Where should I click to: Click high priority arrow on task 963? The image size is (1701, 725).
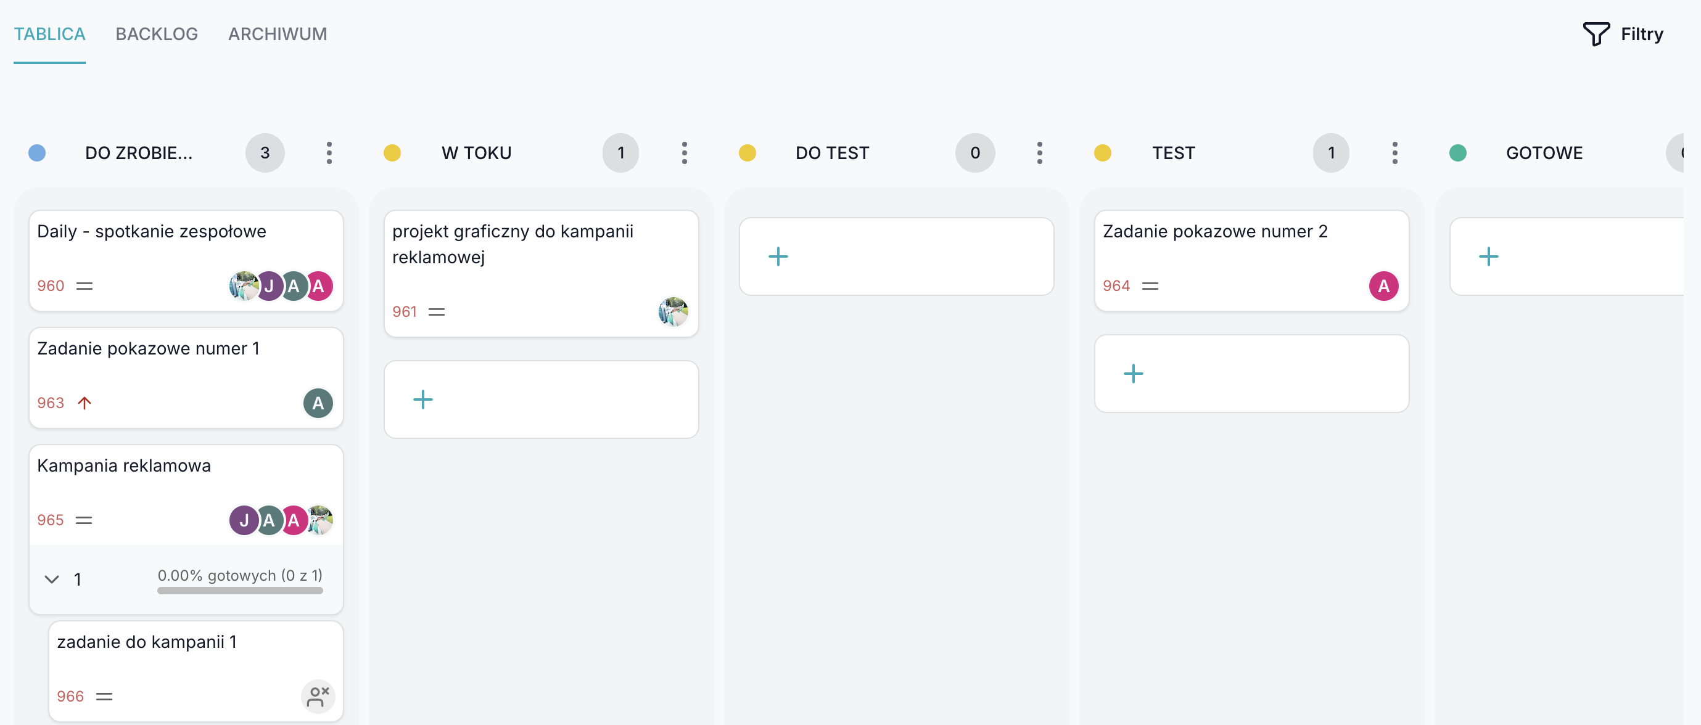[x=84, y=403]
